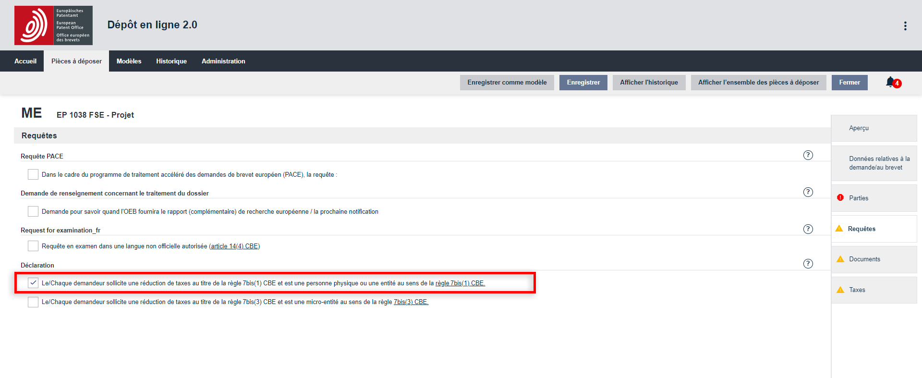Switch to the Administration menu

[223, 61]
